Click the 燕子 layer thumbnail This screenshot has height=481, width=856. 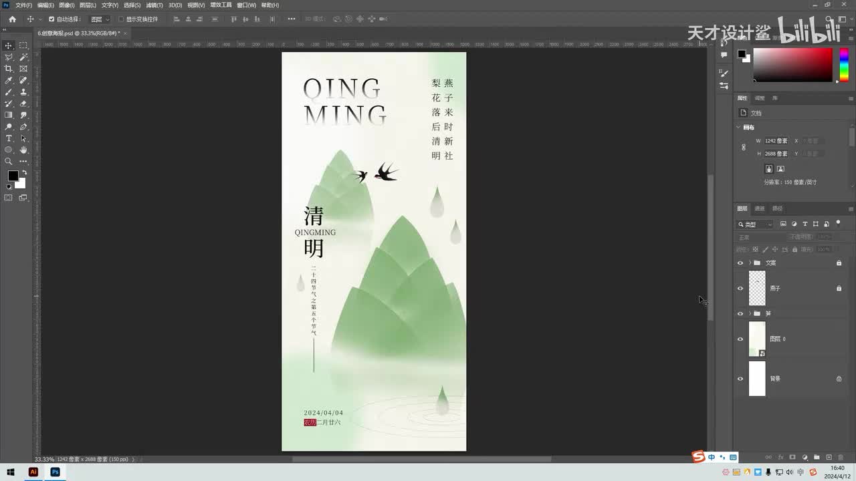pyautogui.click(x=757, y=289)
